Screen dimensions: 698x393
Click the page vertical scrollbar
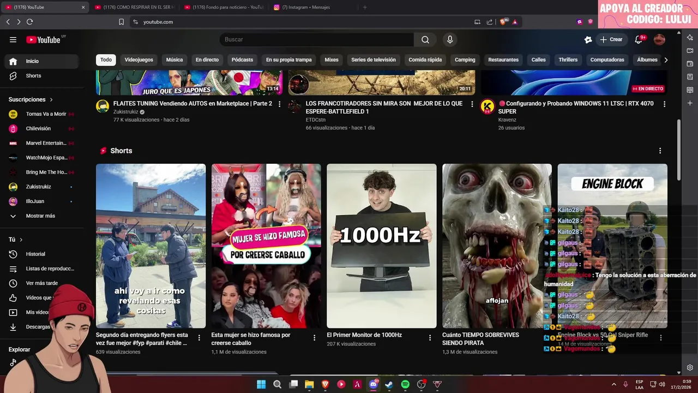point(679,150)
